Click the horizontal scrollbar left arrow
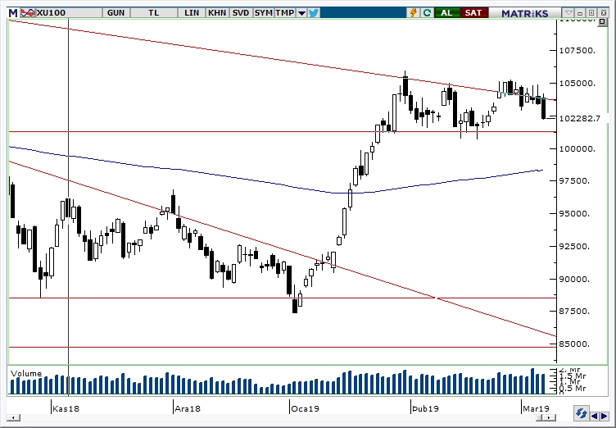 pyautogui.click(x=13, y=417)
